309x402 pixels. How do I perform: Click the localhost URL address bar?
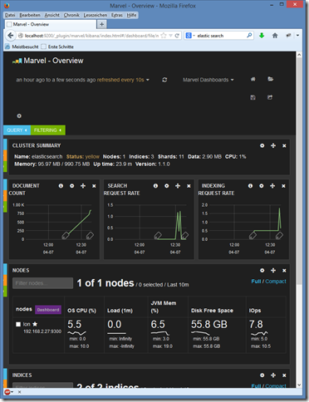click(91, 36)
